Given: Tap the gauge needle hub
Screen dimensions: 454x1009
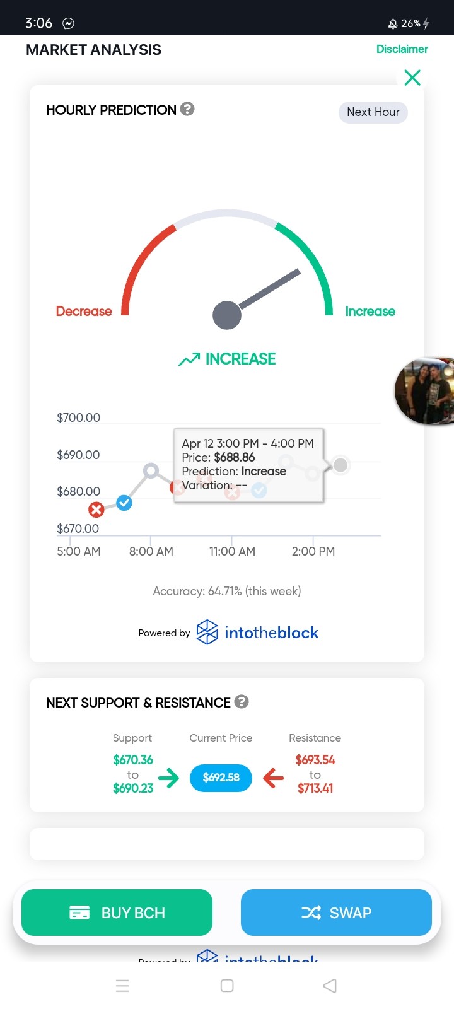Looking at the screenshot, I should [x=227, y=315].
